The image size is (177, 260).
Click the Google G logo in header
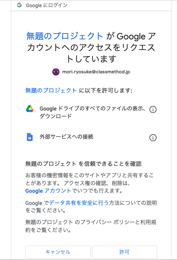point(19,5)
